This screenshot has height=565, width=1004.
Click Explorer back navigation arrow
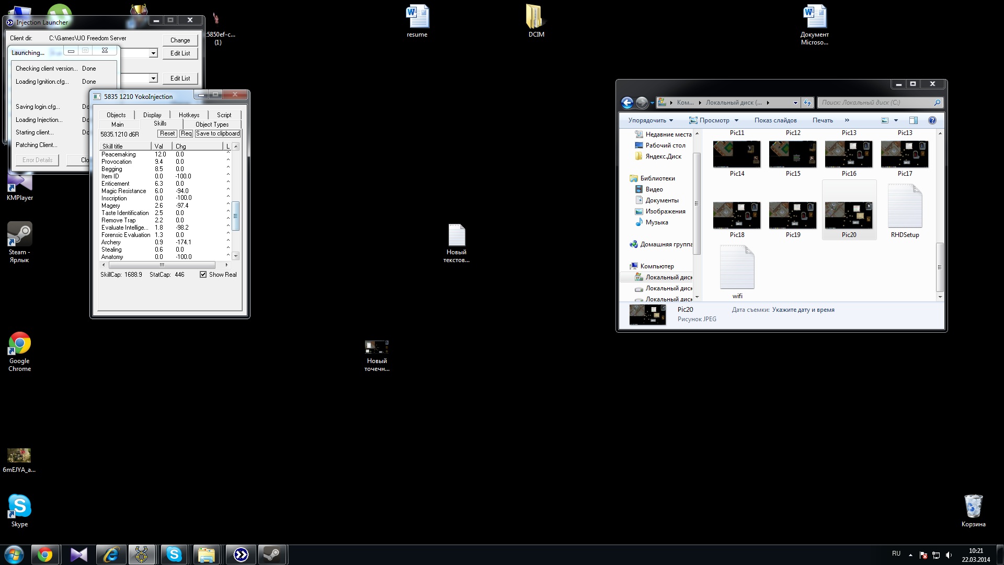[627, 103]
